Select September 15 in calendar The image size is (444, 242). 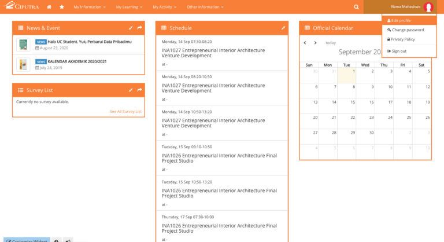click(347, 106)
